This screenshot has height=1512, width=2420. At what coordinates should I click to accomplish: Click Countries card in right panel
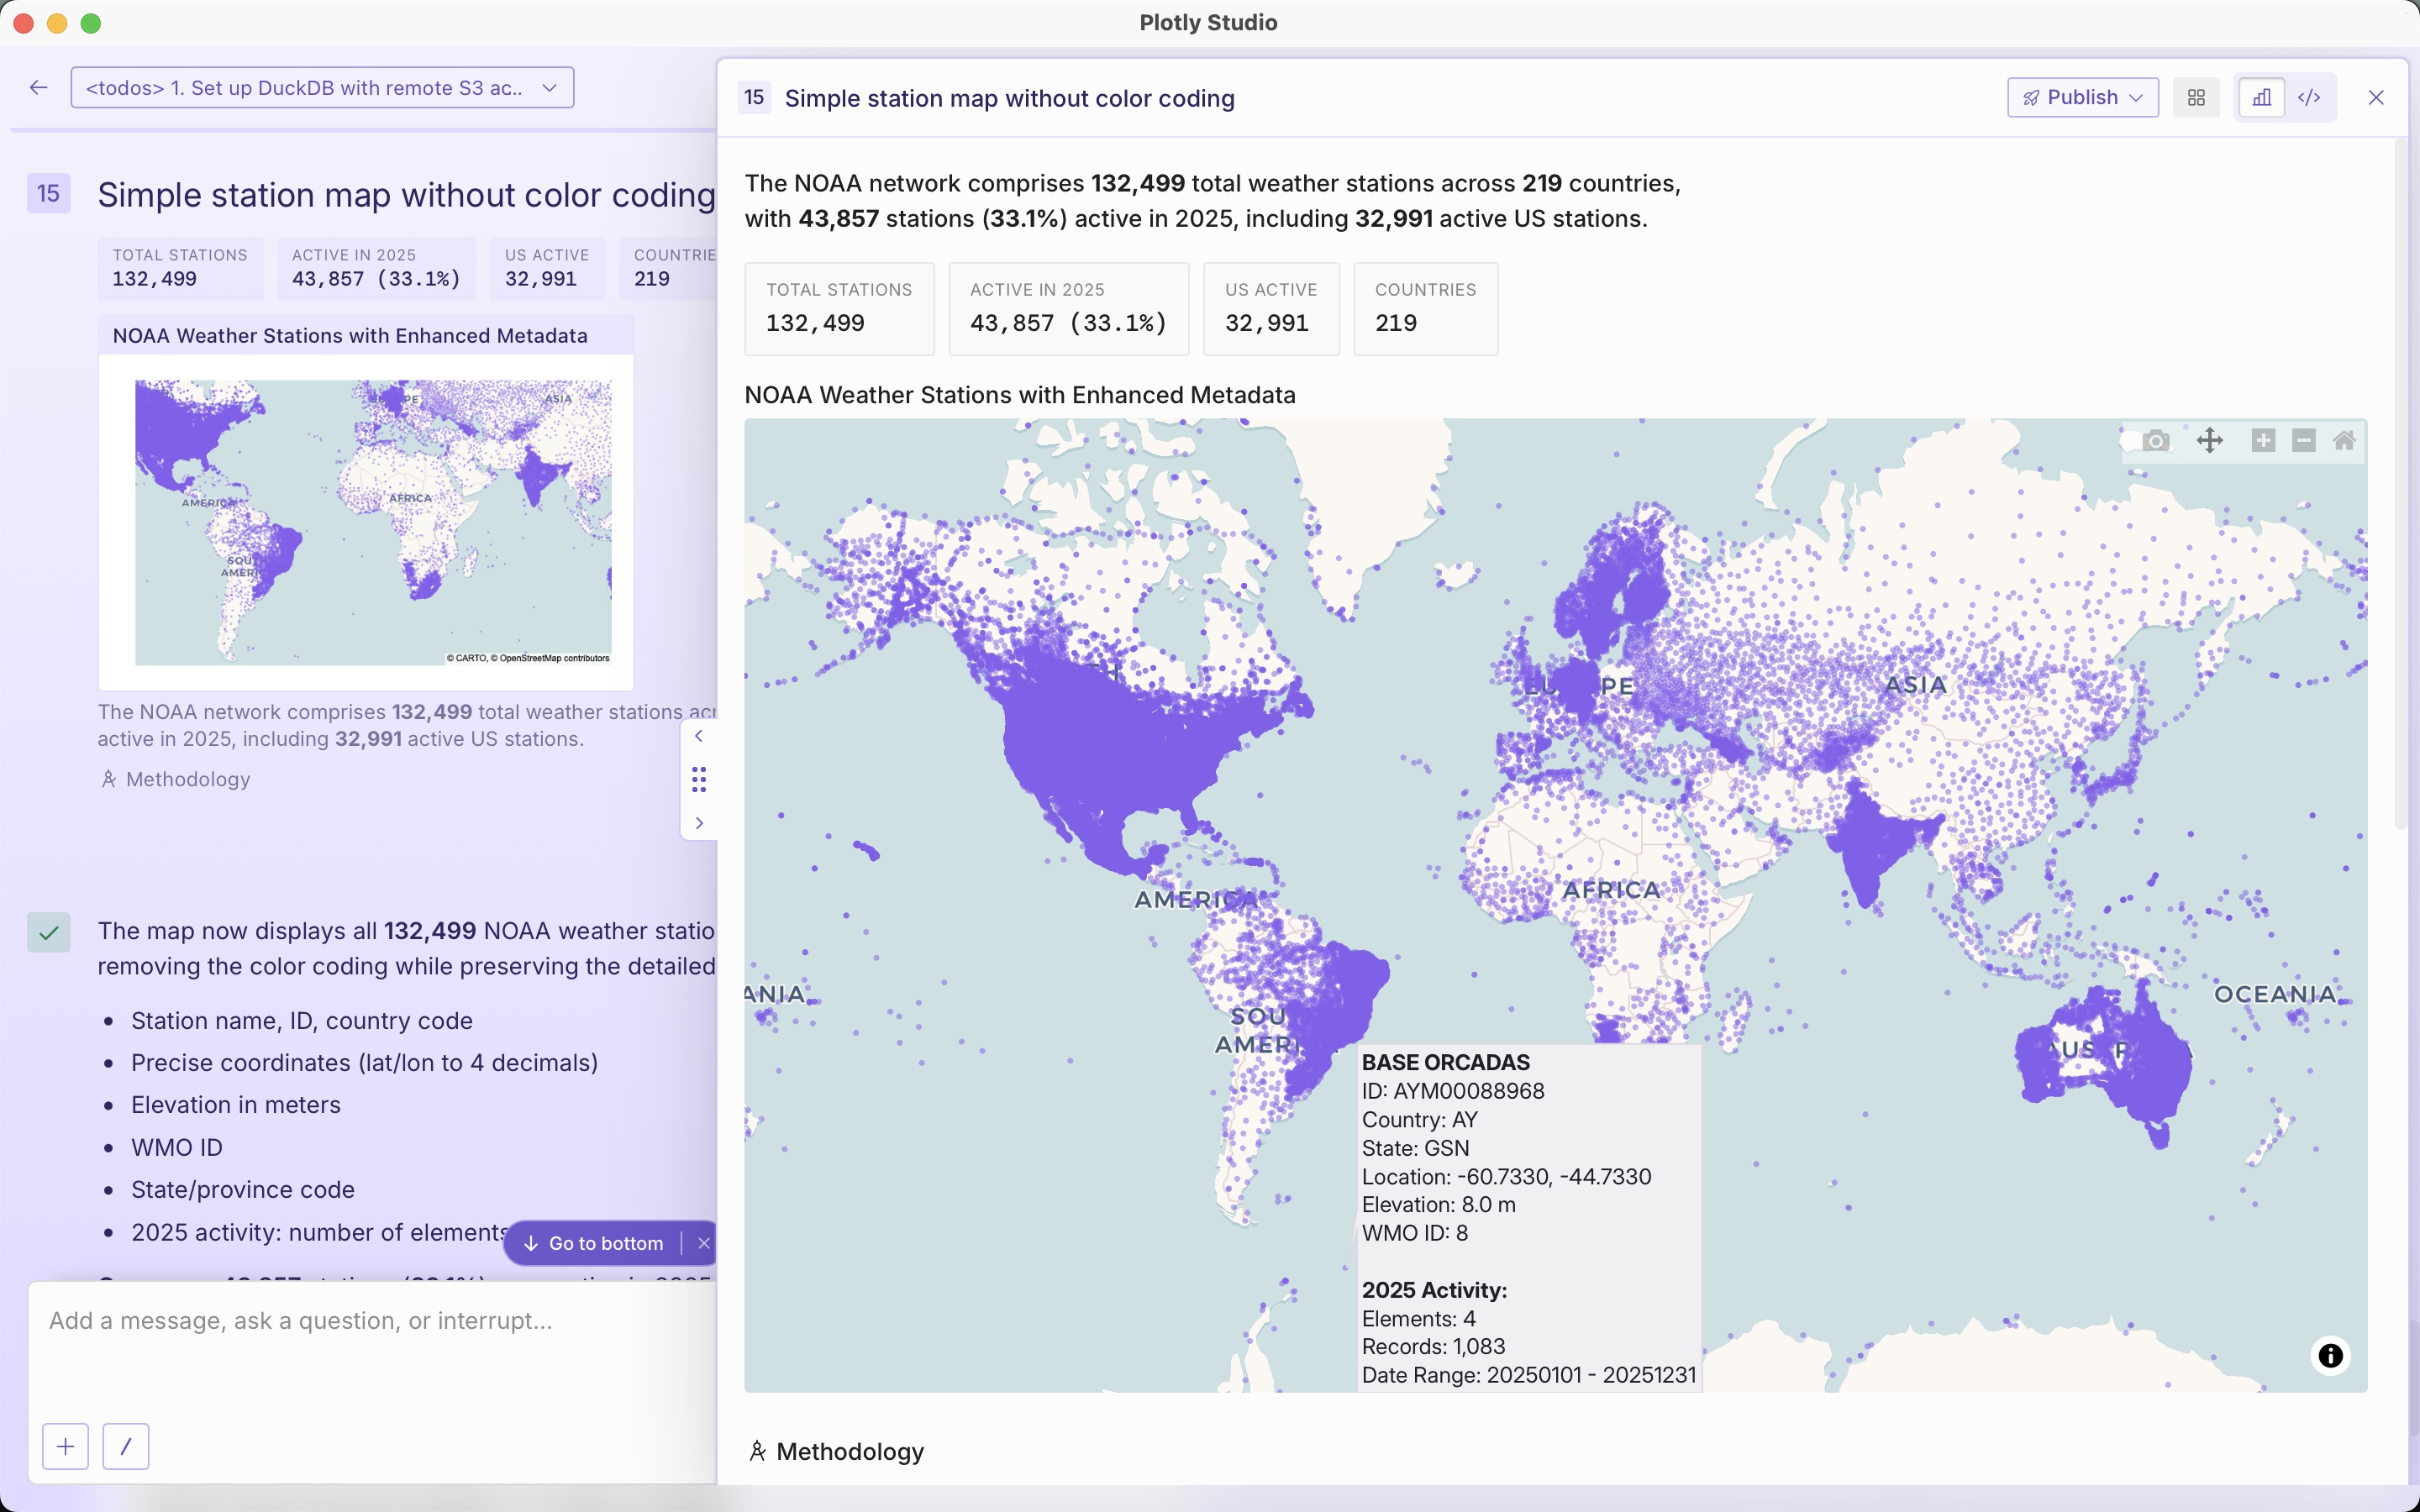[x=1425, y=309]
